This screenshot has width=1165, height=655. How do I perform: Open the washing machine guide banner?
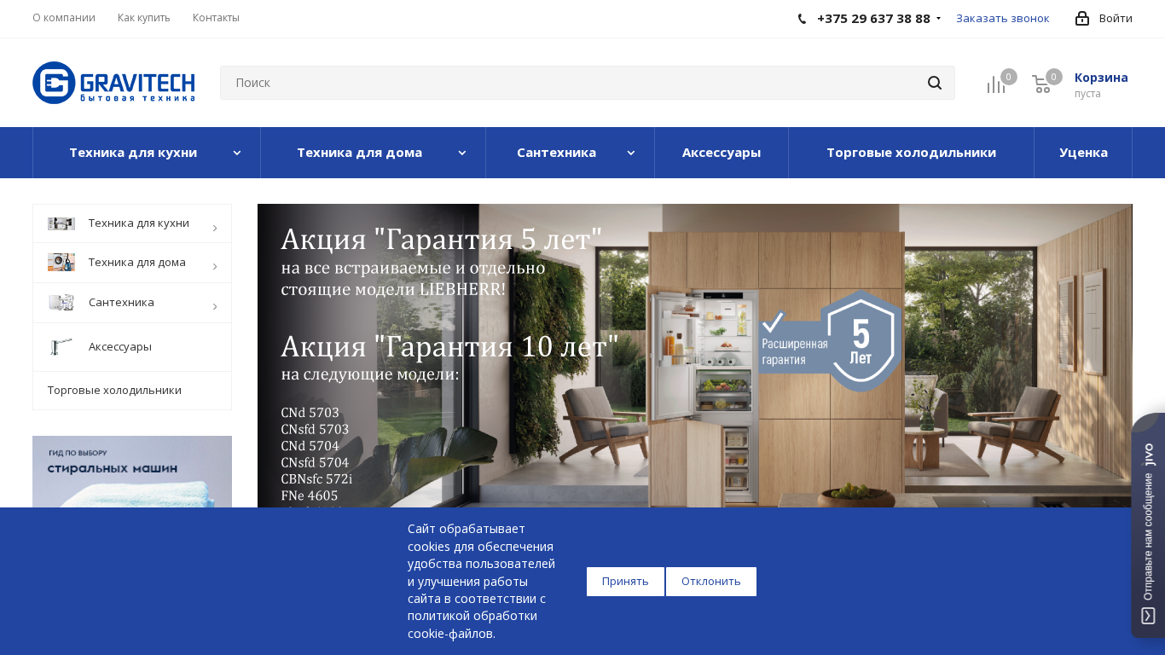132,472
